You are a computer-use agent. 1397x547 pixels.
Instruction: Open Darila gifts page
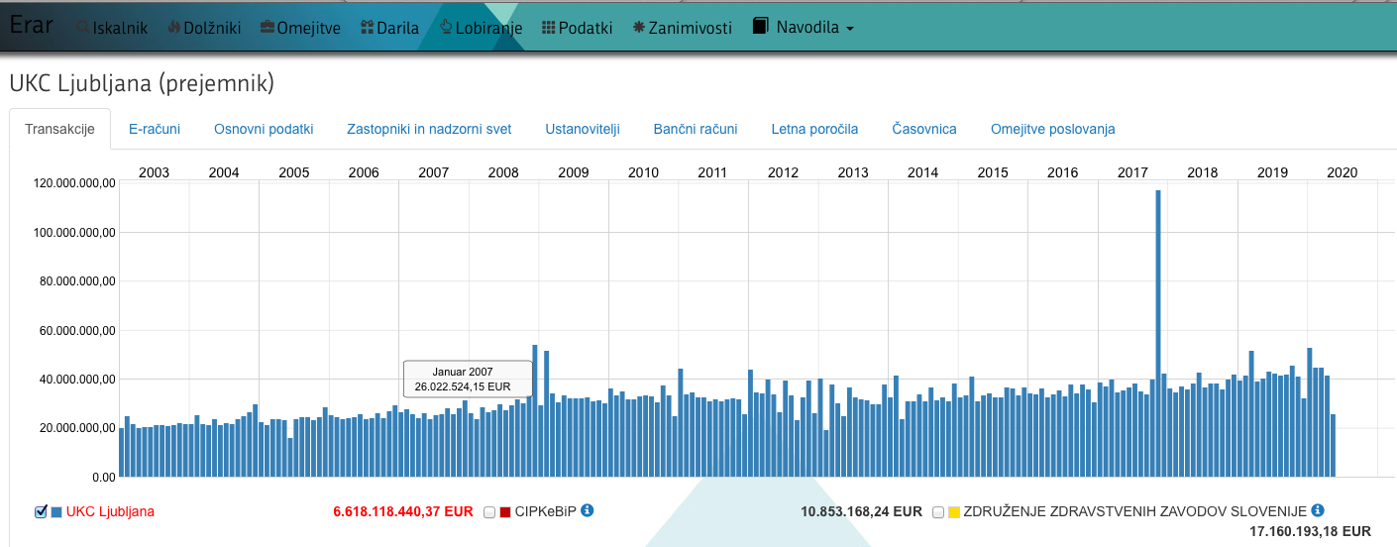coord(389,28)
